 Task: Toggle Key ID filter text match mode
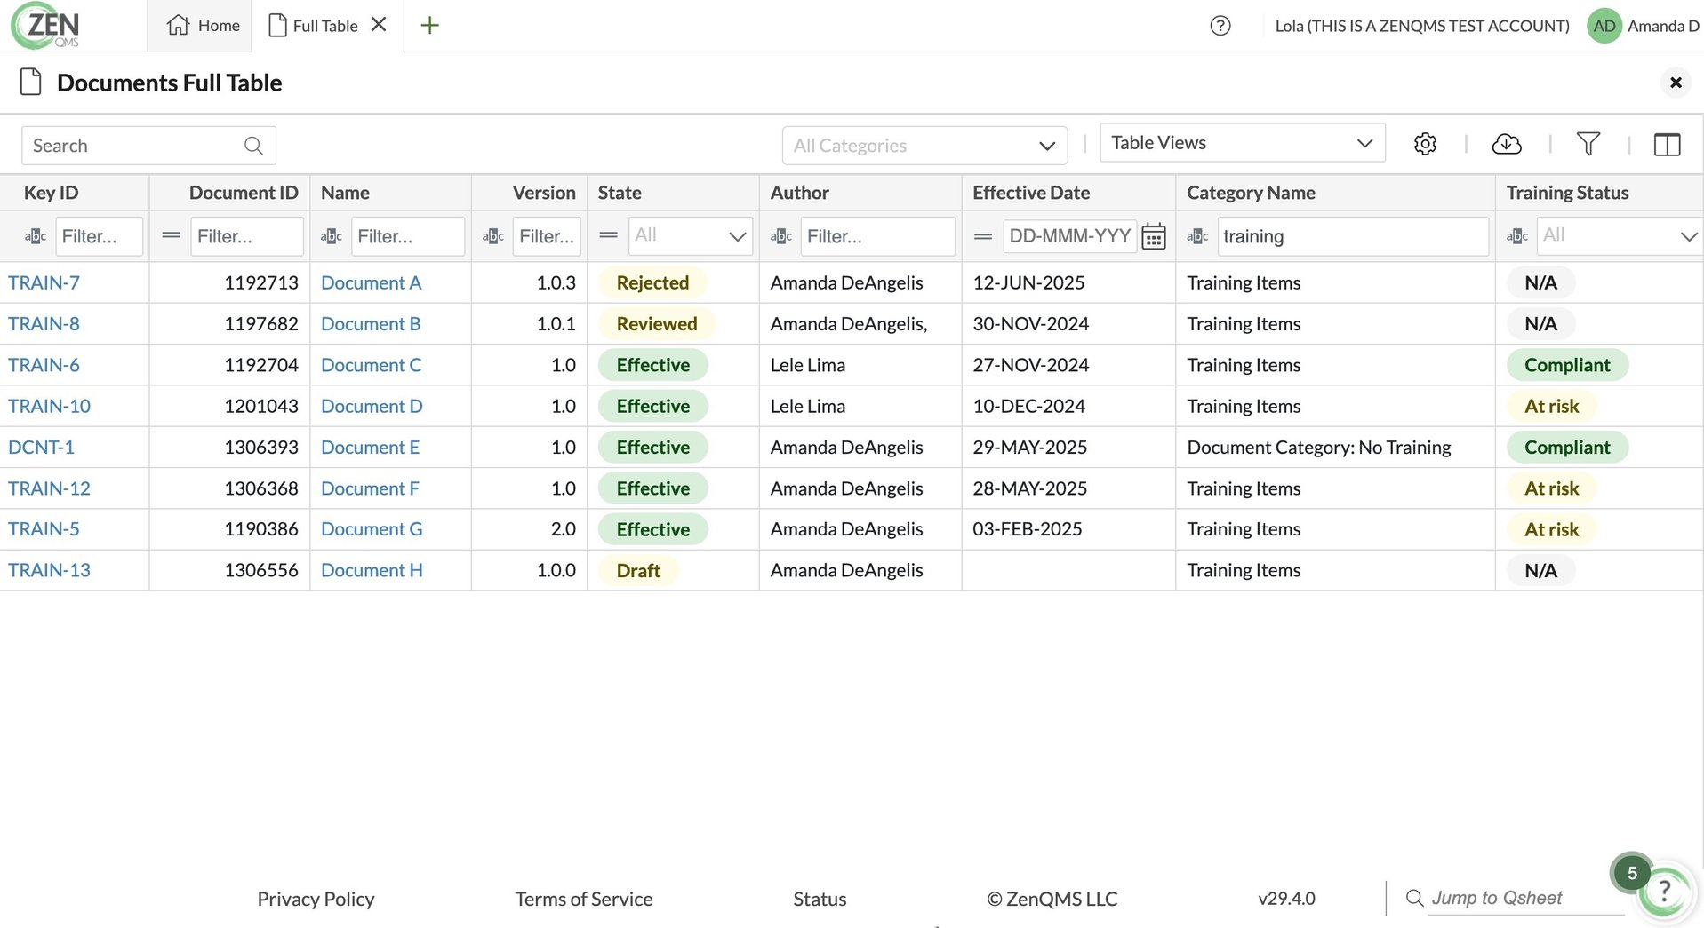pyautogui.click(x=36, y=236)
